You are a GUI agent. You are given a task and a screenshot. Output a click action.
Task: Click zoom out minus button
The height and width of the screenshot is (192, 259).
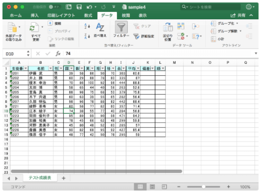pyautogui.click(x=179, y=187)
